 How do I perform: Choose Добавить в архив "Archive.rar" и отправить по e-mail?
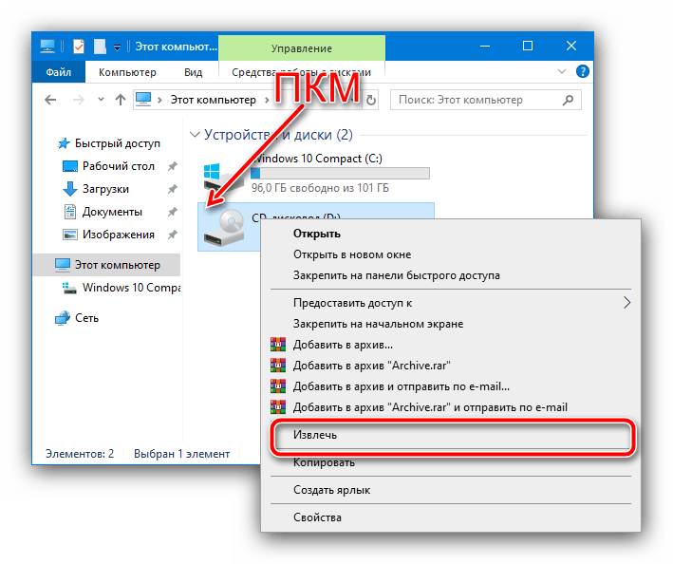tap(451, 407)
